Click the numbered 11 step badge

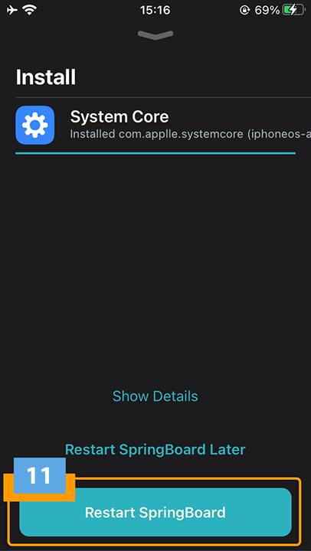click(x=40, y=476)
